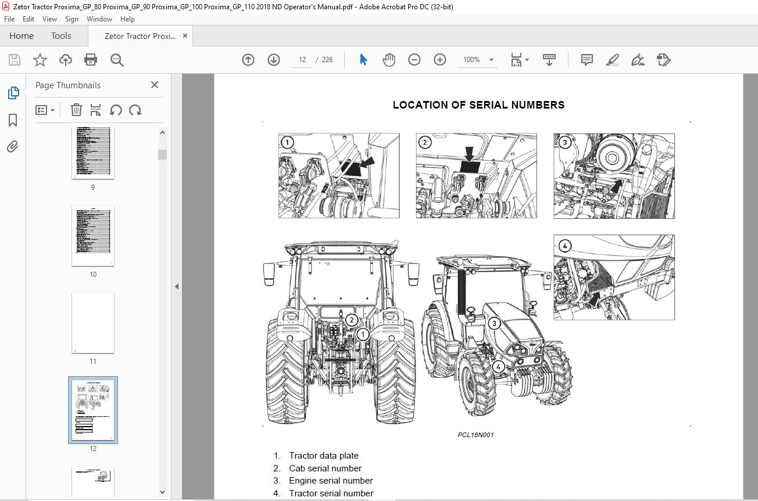This screenshot has height=501, width=758.
Task: Zoom out with the minus button
Action: (414, 60)
